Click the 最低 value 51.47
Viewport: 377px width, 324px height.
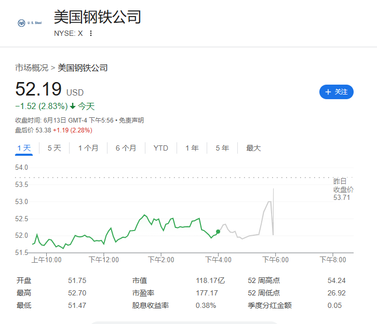tap(77, 305)
